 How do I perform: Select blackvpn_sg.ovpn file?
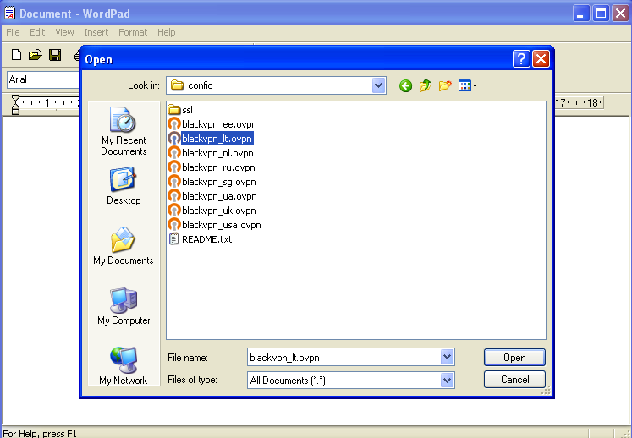tap(212, 182)
